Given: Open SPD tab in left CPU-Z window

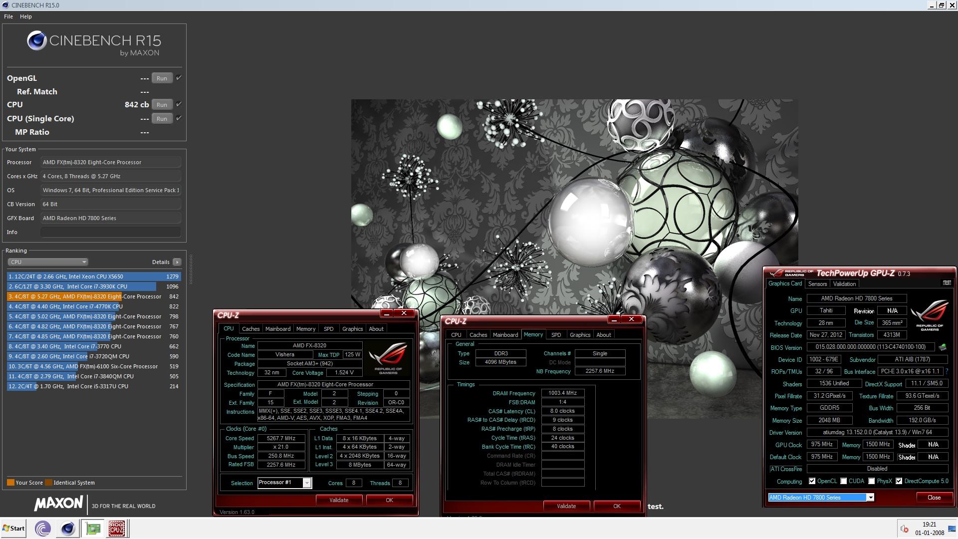Looking at the screenshot, I should tap(328, 329).
